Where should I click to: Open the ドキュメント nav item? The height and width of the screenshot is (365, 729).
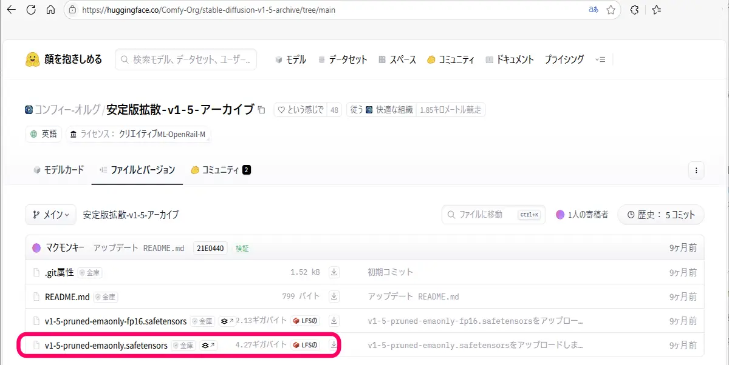[510, 59]
